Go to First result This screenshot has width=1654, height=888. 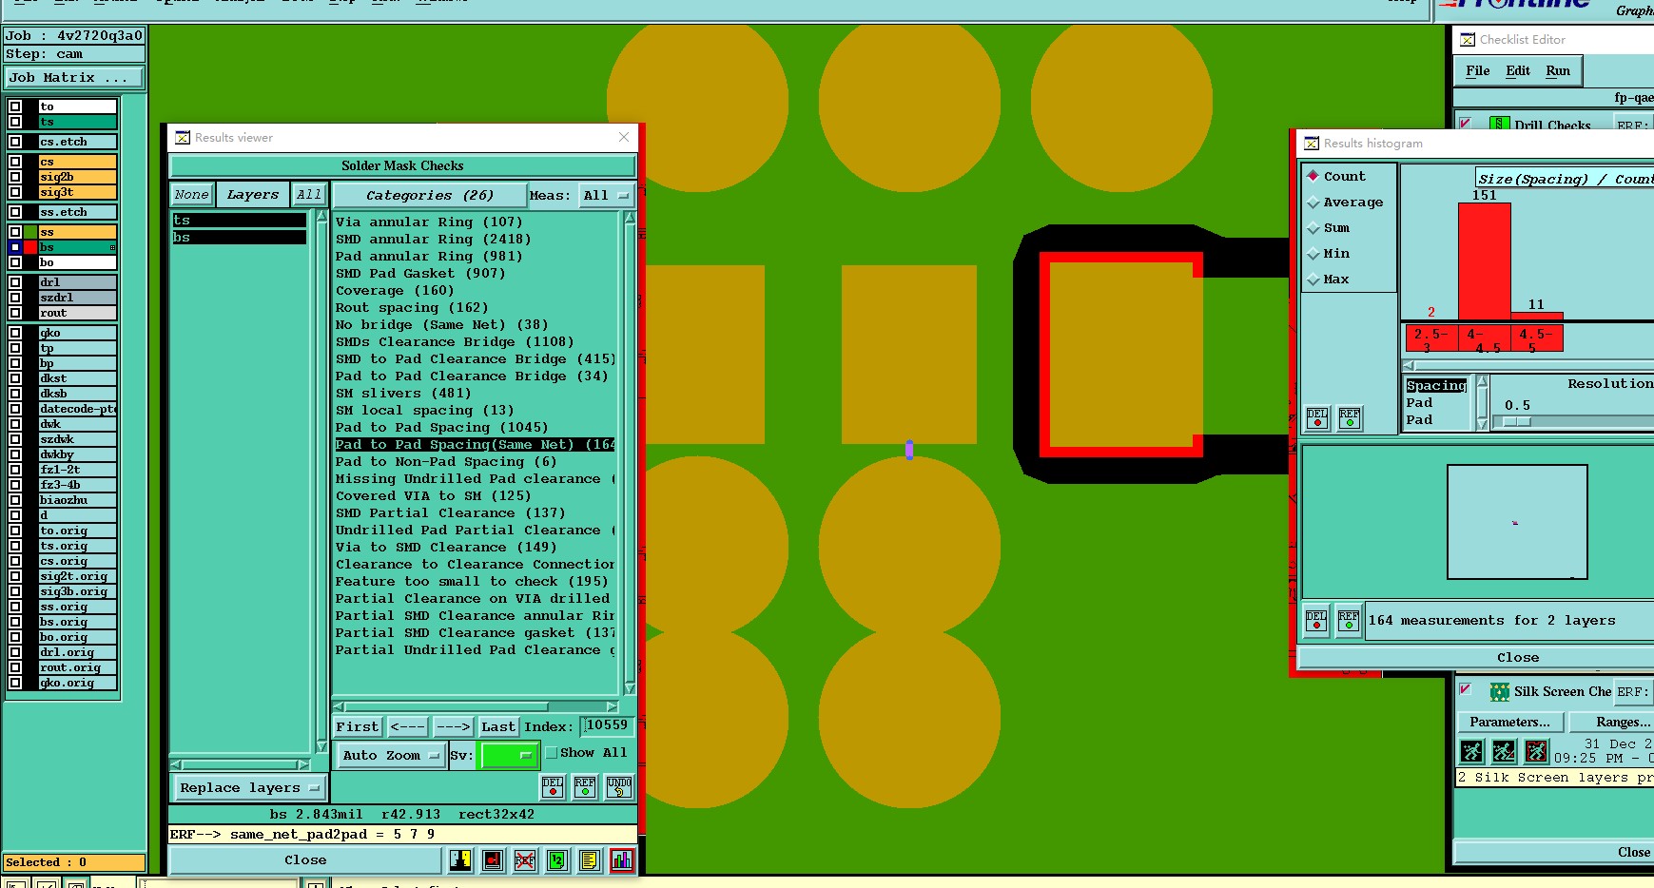(358, 727)
